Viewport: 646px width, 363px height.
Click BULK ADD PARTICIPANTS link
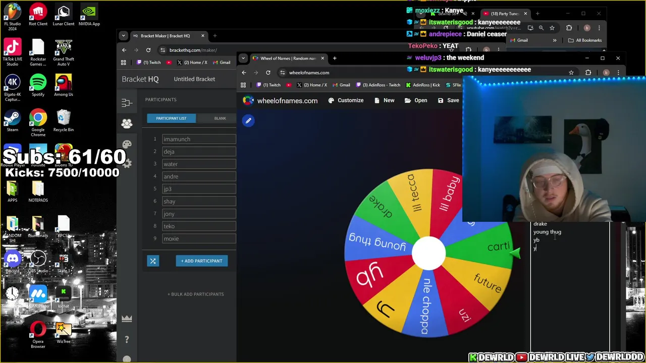pos(196,294)
